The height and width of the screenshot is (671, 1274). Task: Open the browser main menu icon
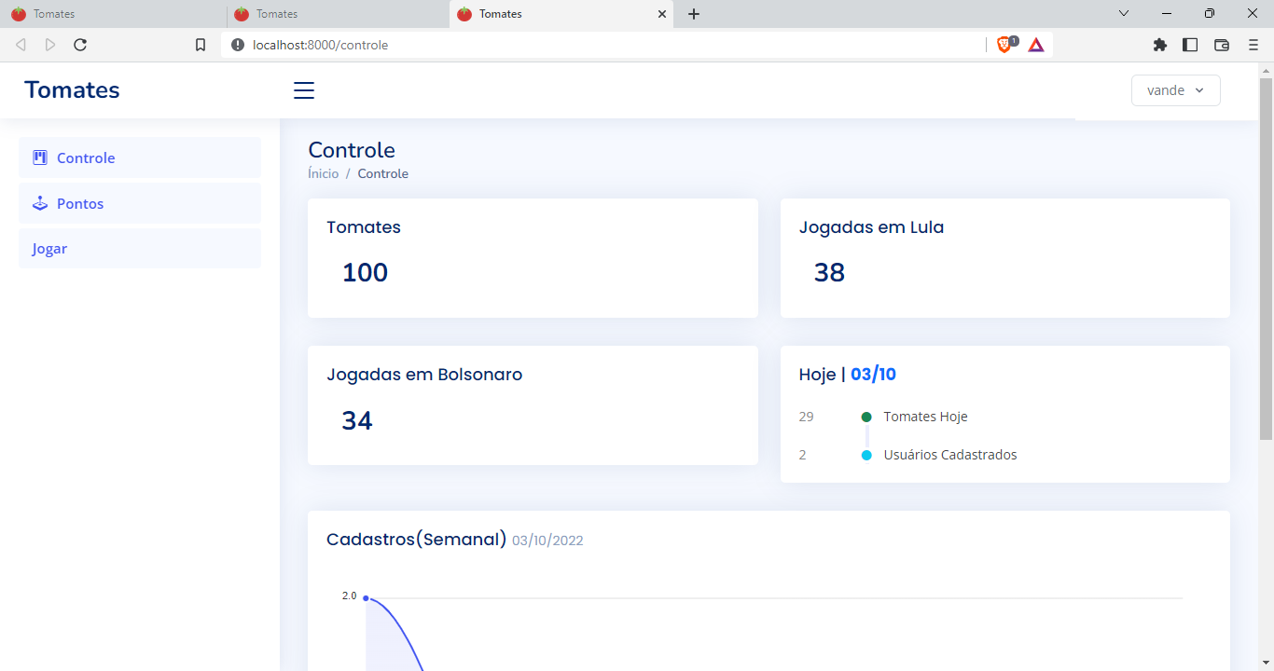pyautogui.click(x=1253, y=45)
